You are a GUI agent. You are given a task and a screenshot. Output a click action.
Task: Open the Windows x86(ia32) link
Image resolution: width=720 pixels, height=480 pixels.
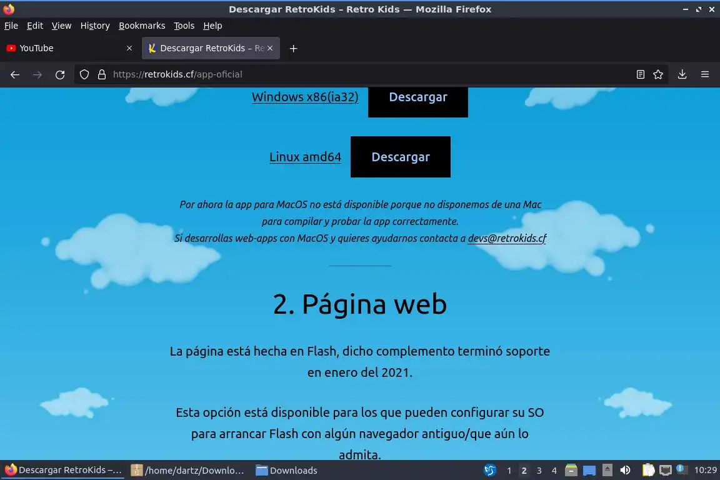pyautogui.click(x=305, y=97)
